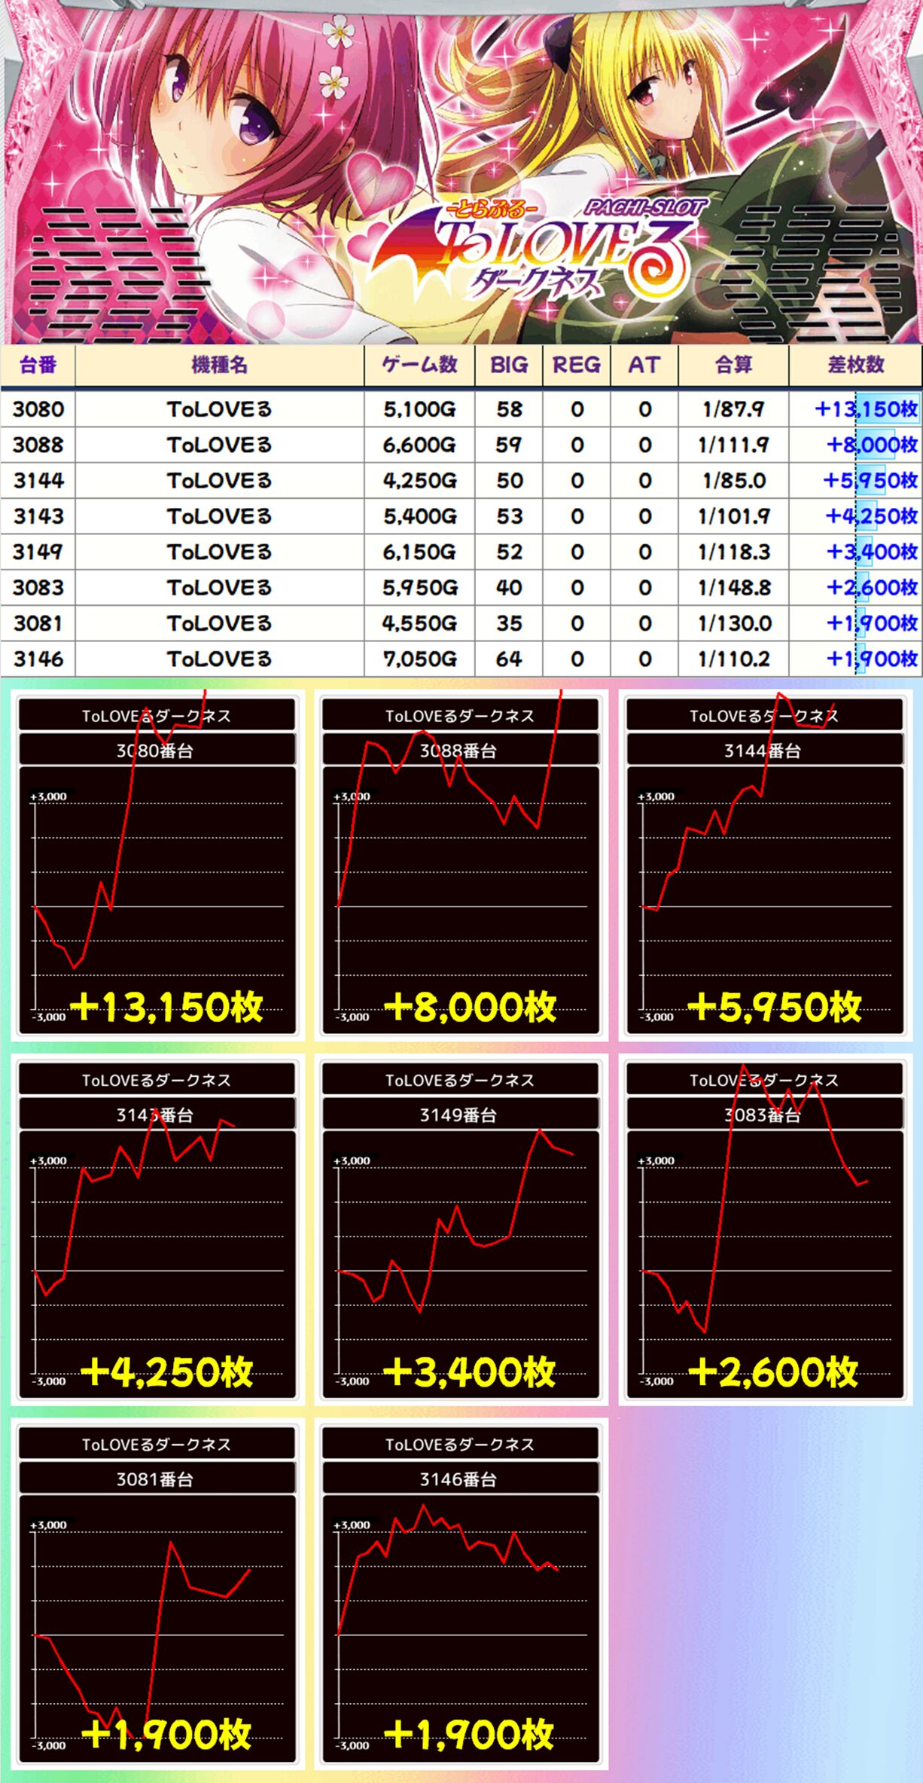Sort by 台番 column header
This screenshot has width=923, height=1783.
(x=38, y=365)
